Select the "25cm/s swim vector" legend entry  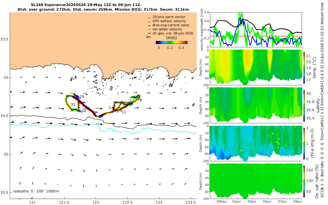click(x=169, y=17)
